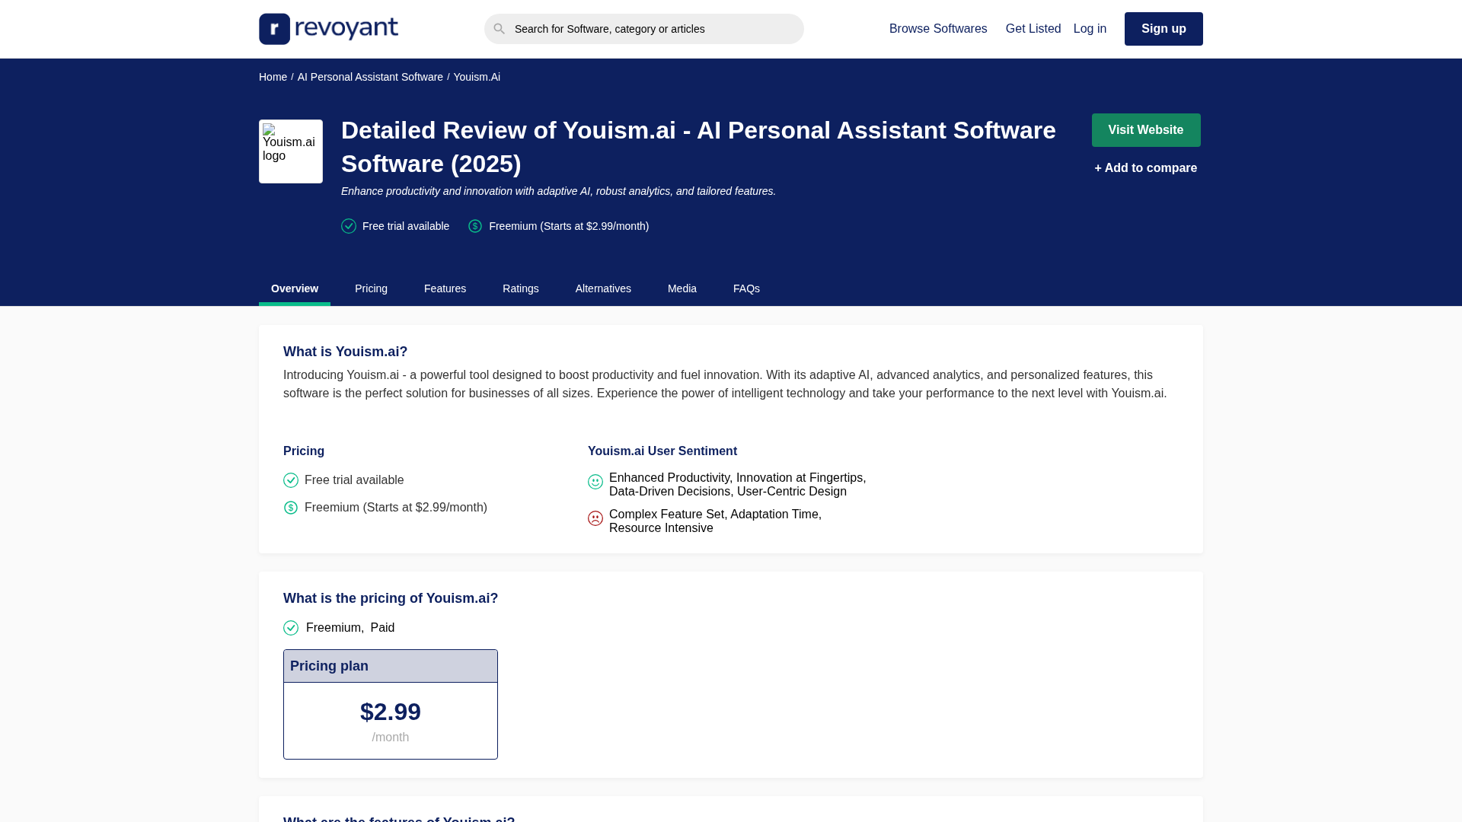
Task: Click the overview free trial check icon
Action: (291, 480)
